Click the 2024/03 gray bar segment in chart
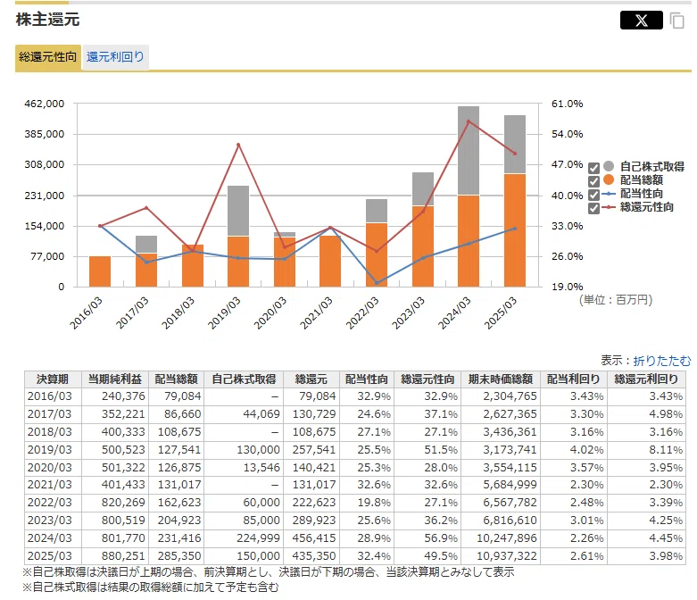Viewport: 697px width, 600px height. [x=469, y=150]
